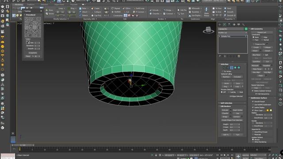The image size is (283, 159).
Task: Select the SubObj preview selection radio
Action: click(x=229, y=92)
